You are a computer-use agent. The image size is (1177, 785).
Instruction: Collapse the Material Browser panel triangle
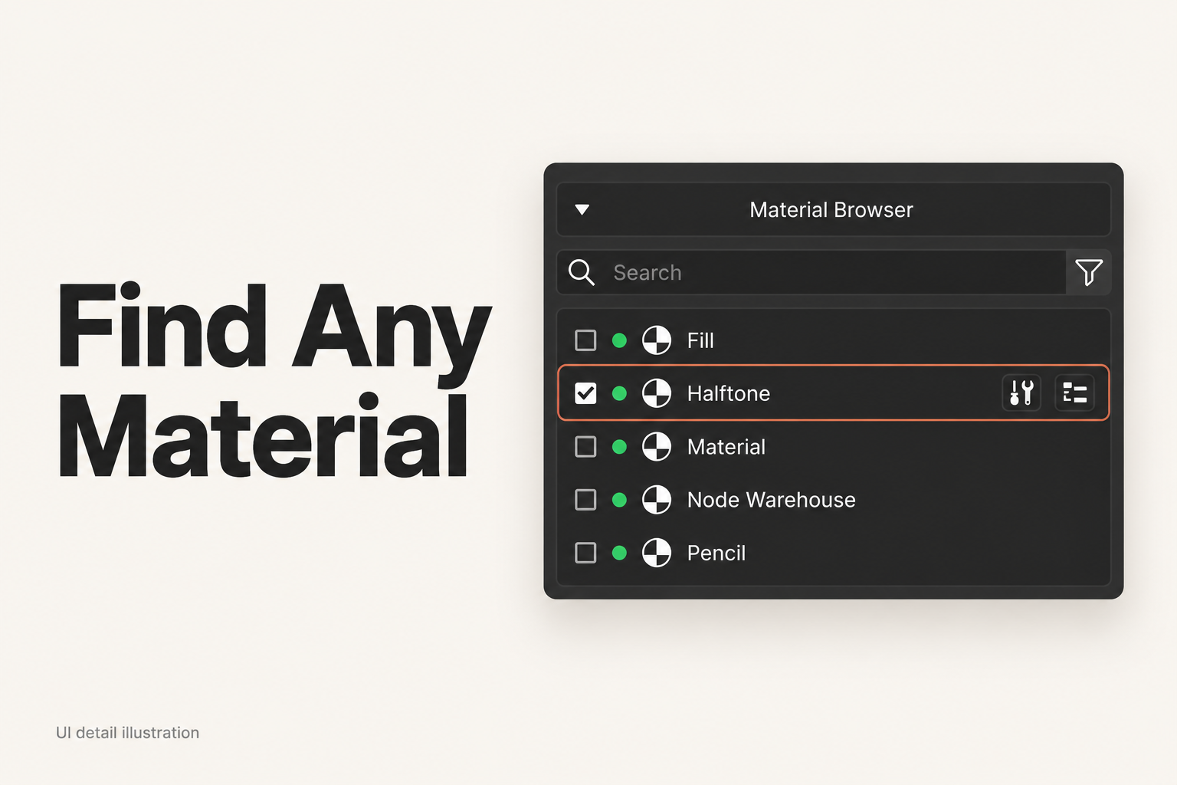pyautogui.click(x=582, y=209)
